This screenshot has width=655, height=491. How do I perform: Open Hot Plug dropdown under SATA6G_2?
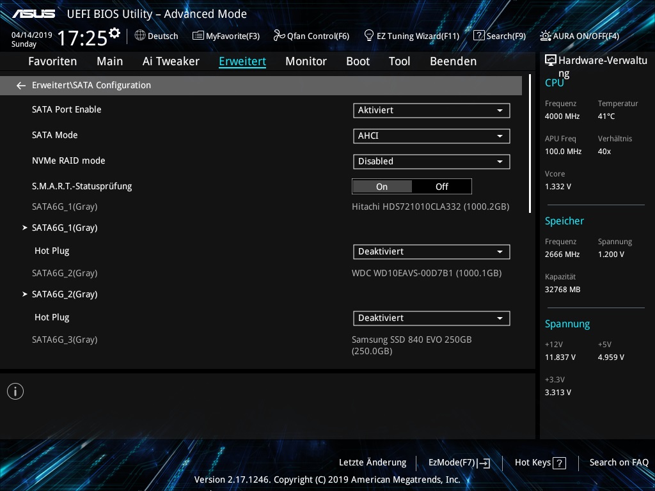point(432,318)
